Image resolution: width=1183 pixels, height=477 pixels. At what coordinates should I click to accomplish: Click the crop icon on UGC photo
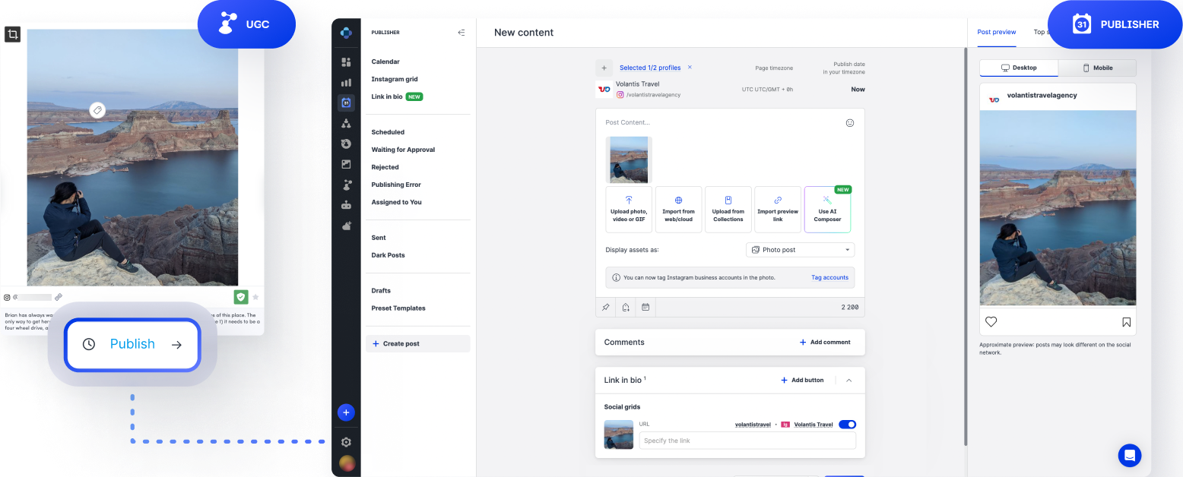point(12,35)
